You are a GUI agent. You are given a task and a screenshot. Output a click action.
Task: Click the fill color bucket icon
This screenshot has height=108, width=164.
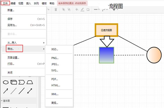[x=77, y=10]
